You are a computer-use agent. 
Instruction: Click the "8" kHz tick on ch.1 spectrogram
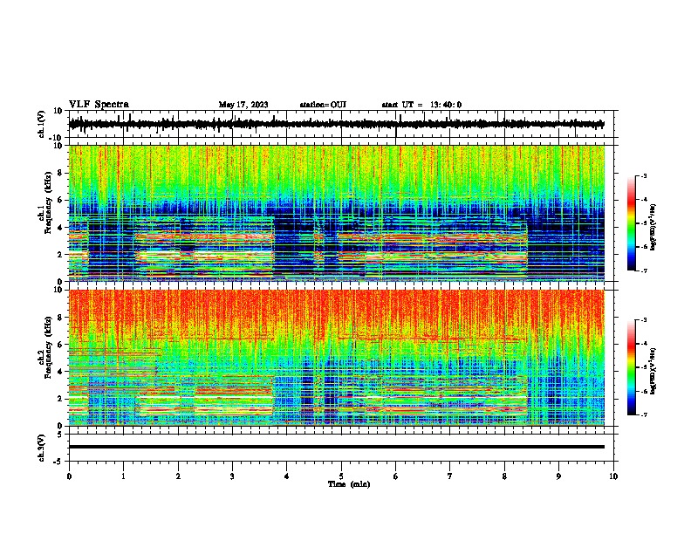(60, 173)
